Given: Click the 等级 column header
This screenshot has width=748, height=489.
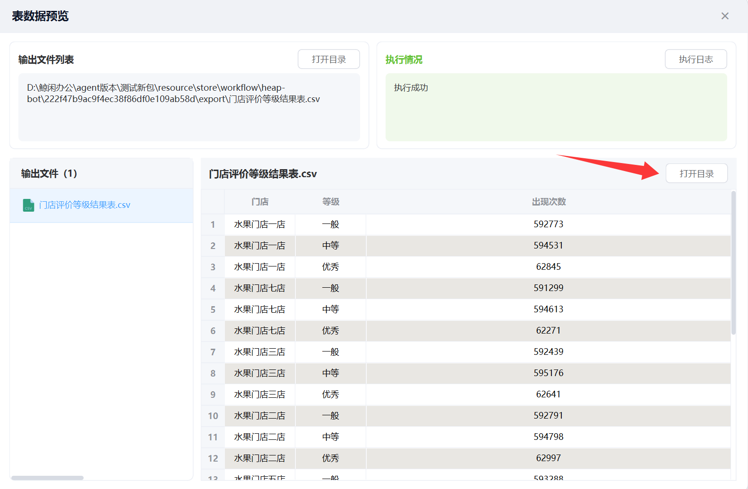Looking at the screenshot, I should coord(331,202).
